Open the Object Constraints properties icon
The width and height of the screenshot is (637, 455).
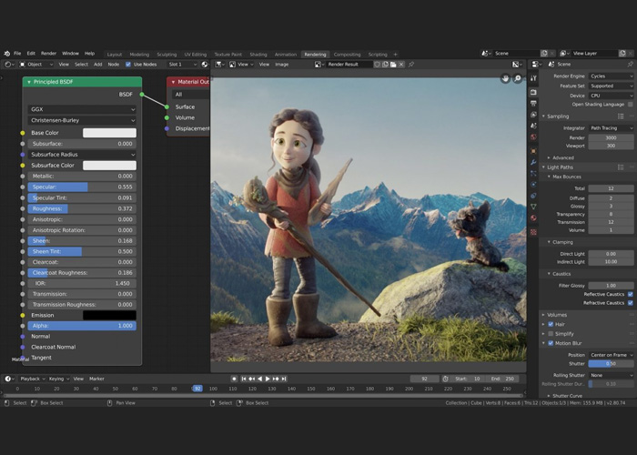click(x=533, y=196)
